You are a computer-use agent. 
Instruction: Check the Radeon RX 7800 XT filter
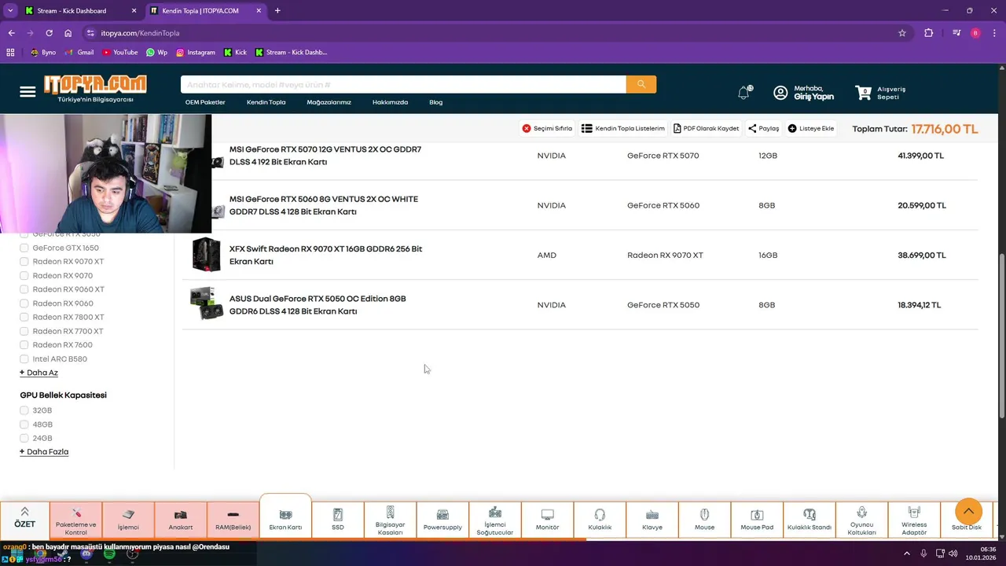24,318
